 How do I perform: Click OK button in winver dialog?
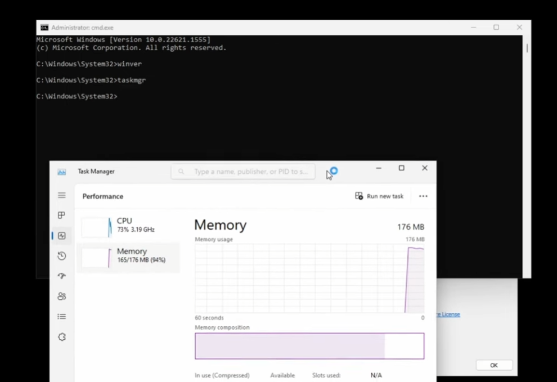click(x=494, y=365)
